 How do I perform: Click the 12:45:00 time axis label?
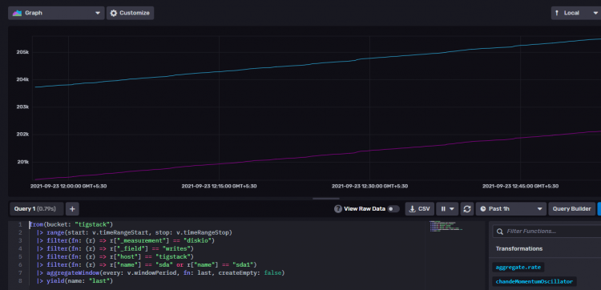click(520, 186)
